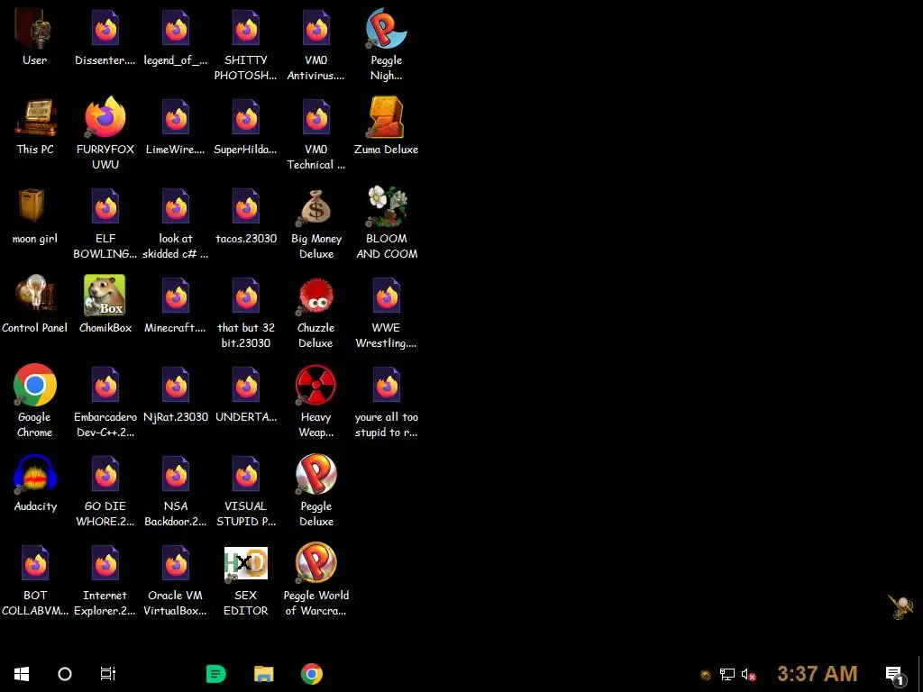Select the Dissenter file icon
The image size is (923, 692).
coord(105,28)
